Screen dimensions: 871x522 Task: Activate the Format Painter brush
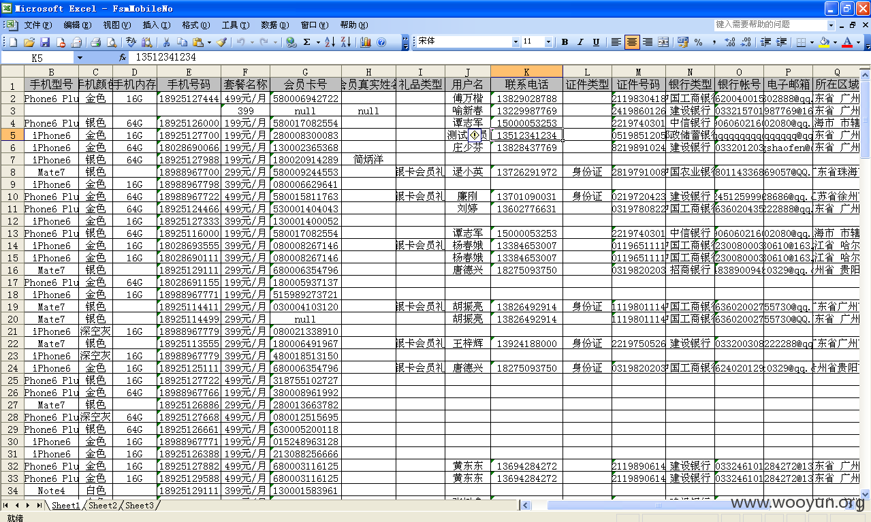(x=221, y=42)
